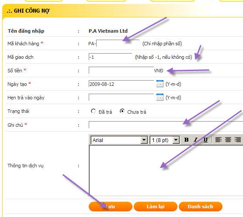Open the Danh sách list button
This screenshot has width=243, height=217.
(x=201, y=207)
